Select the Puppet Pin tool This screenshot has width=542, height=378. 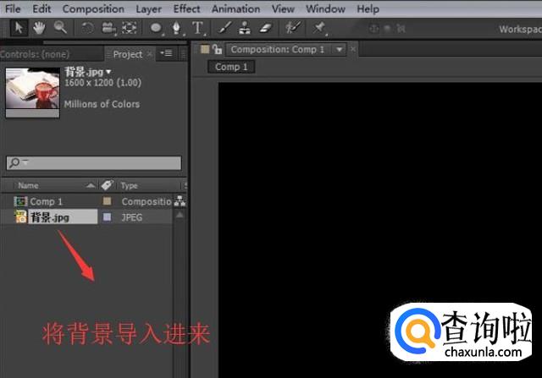tap(319, 28)
